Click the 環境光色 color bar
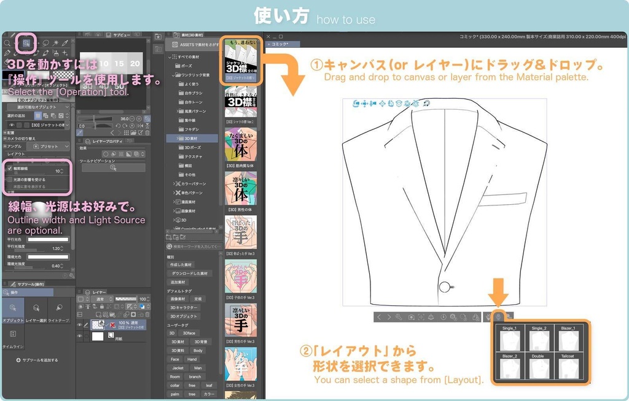Image resolution: width=629 pixels, height=401 pixels. [48, 257]
